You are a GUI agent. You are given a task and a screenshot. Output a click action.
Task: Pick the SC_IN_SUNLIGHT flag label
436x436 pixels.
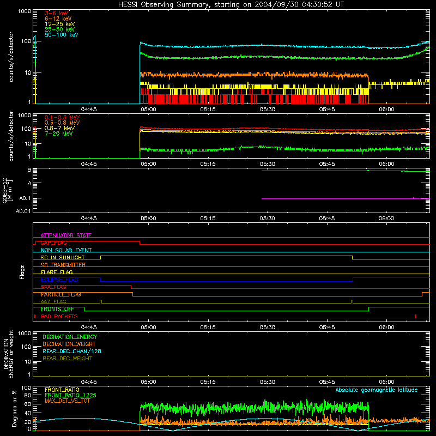click(63, 257)
